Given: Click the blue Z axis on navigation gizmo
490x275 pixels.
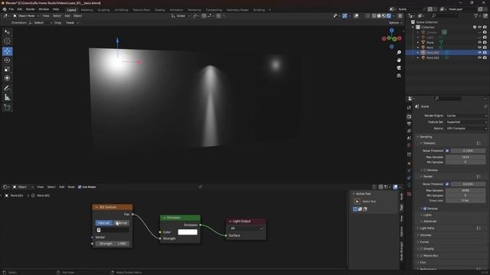Looking at the screenshot, I should click(x=391, y=31).
